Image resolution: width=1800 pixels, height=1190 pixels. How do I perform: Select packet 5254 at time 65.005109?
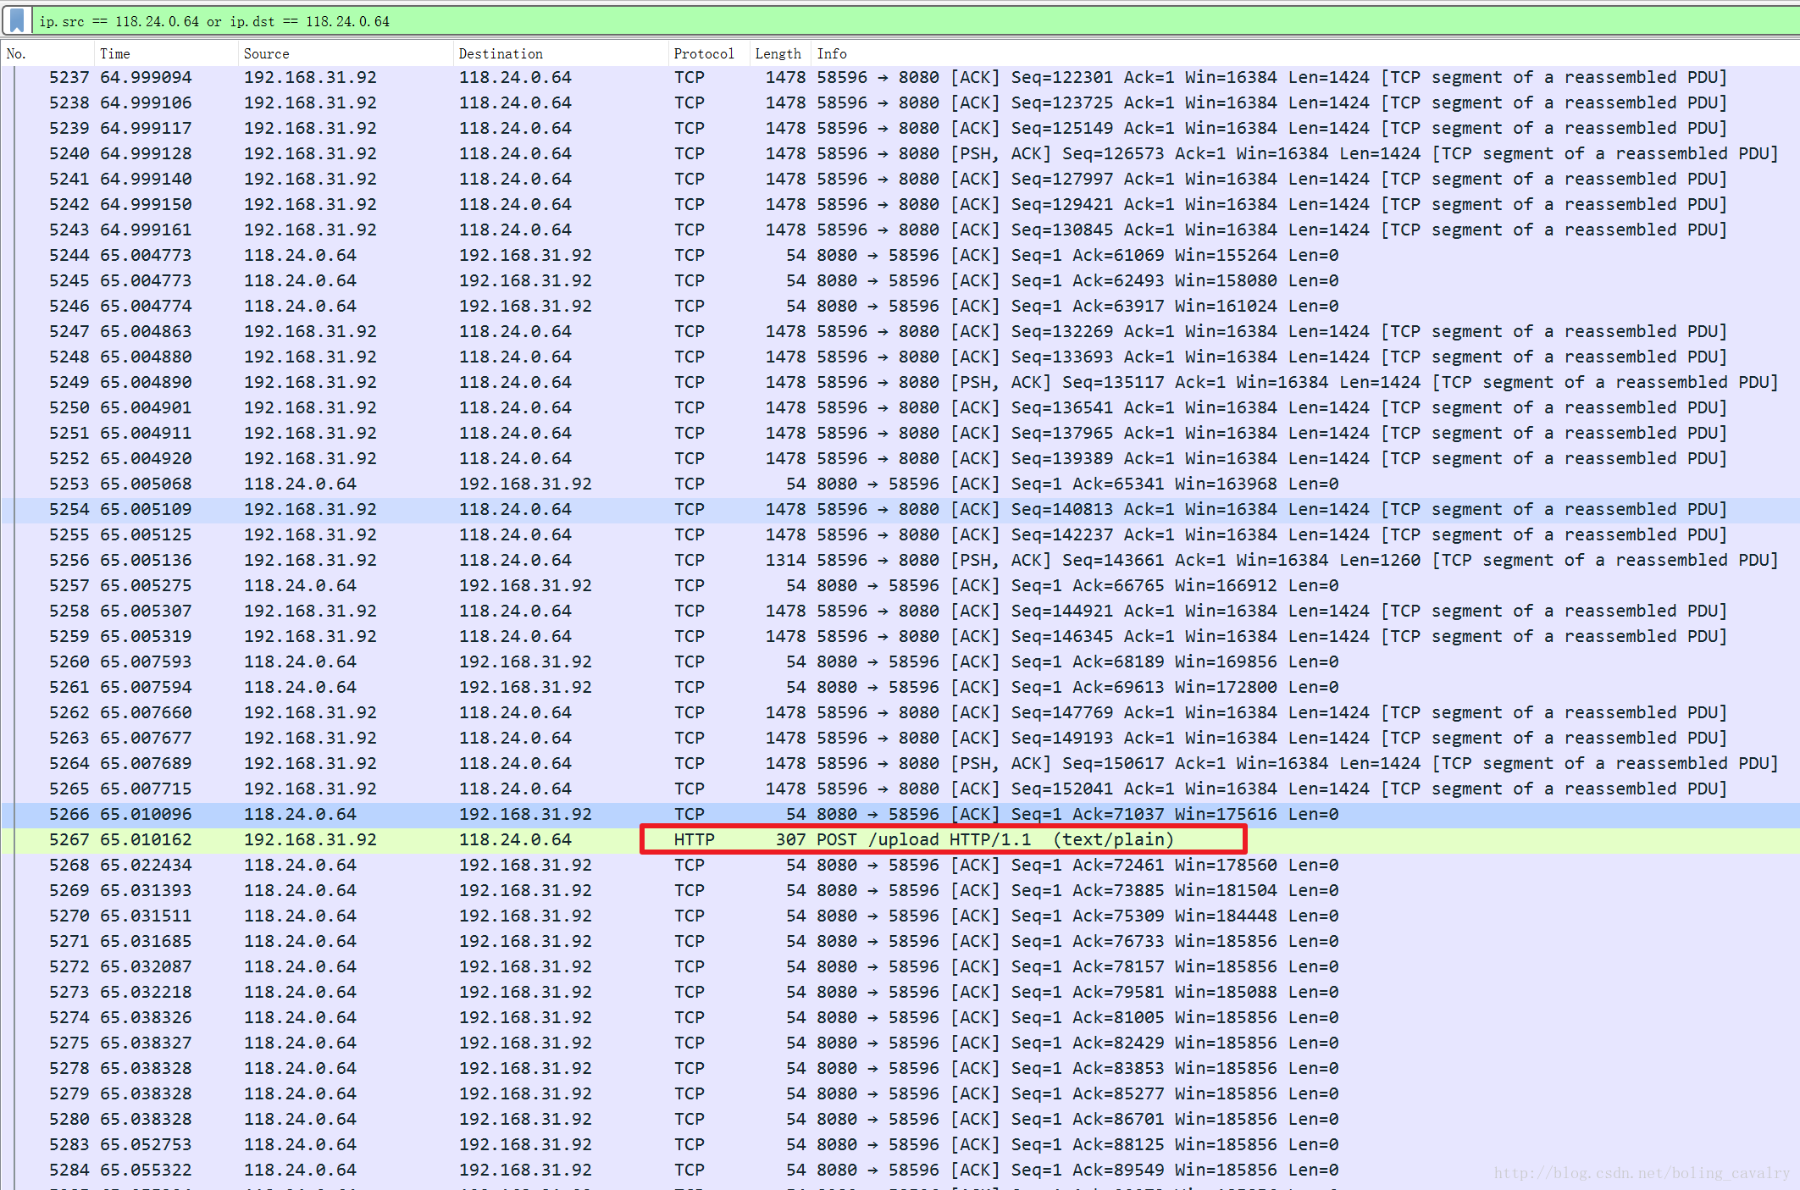(900, 509)
